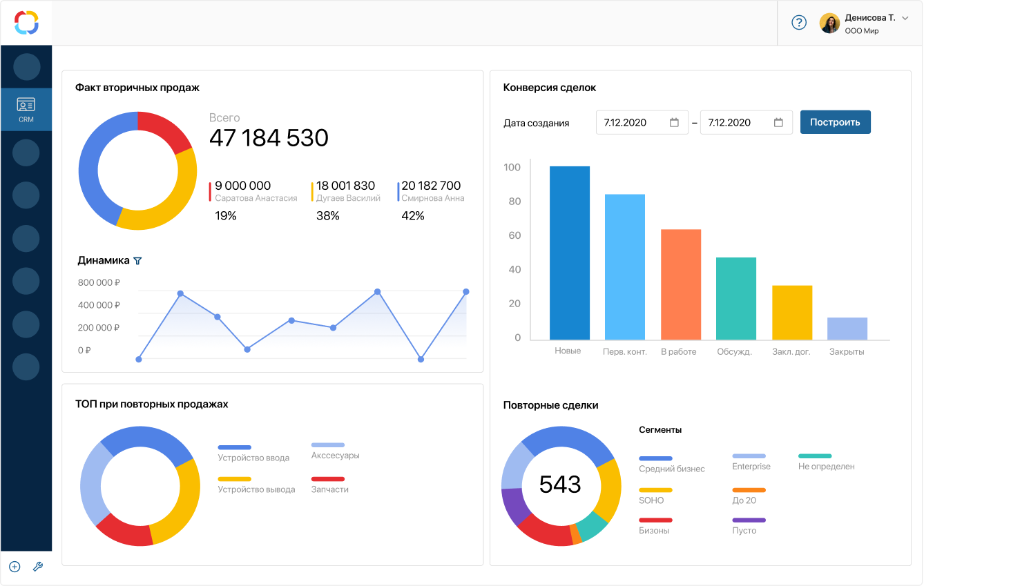The height and width of the screenshot is (586, 1020).
Task: Click the Закрыты bar in chart
Action: click(x=847, y=329)
